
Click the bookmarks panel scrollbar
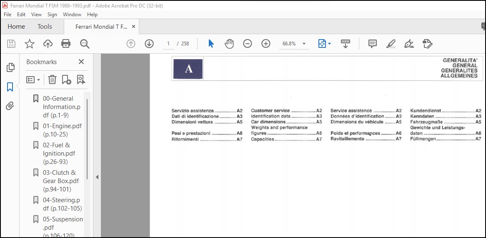(x=88, y=139)
